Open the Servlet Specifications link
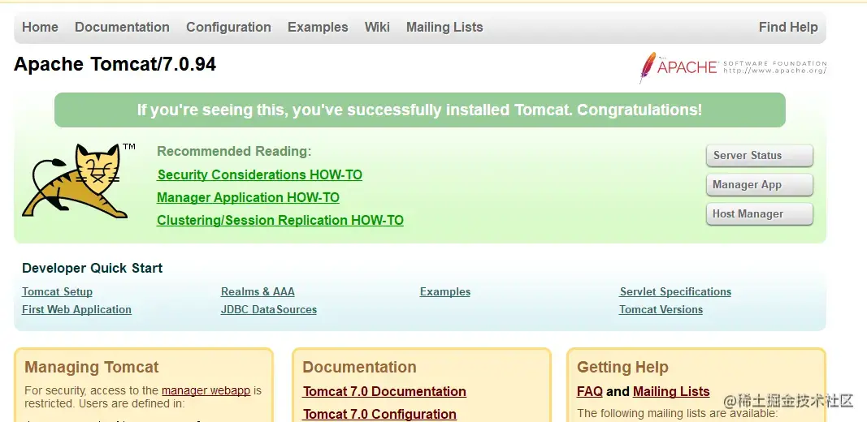The width and height of the screenshot is (867, 422). click(x=676, y=291)
